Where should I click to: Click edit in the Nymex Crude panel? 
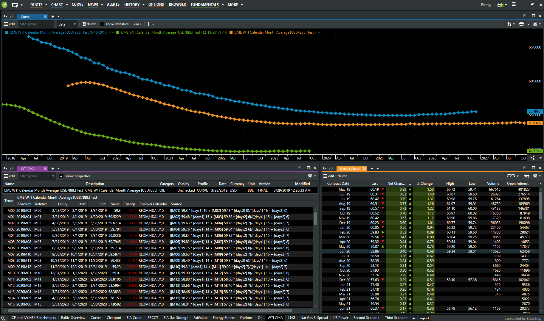(329, 176)
